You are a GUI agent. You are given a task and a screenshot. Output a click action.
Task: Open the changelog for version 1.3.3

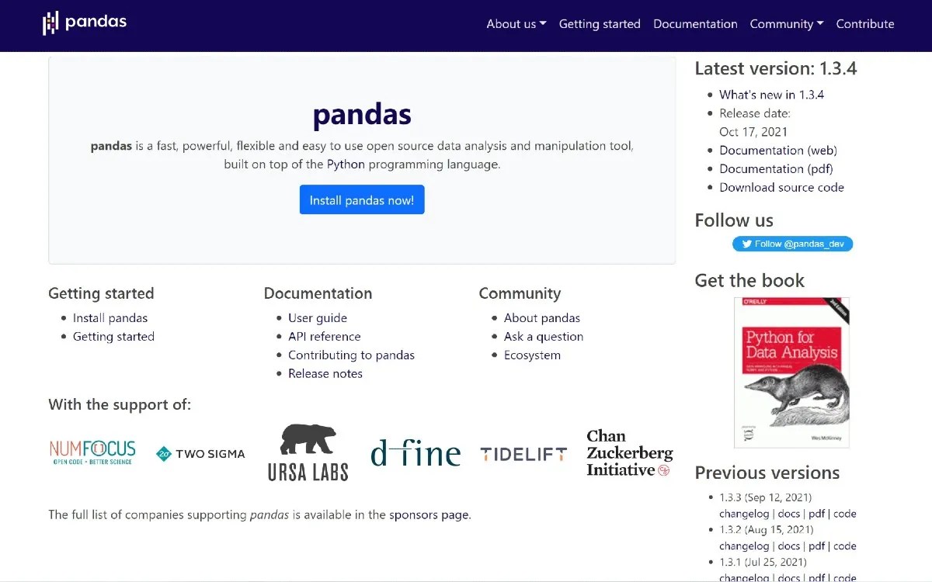pos(743,513)
